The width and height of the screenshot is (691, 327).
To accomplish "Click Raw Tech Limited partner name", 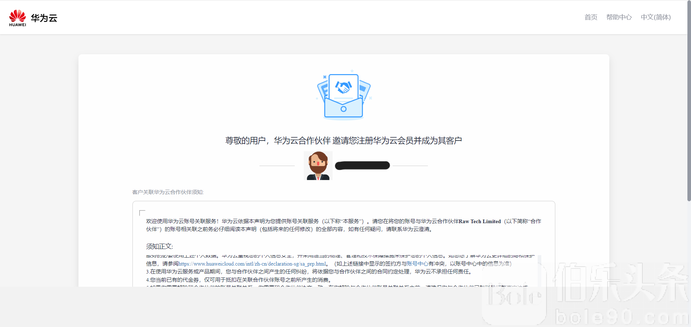I will point(480,221).
